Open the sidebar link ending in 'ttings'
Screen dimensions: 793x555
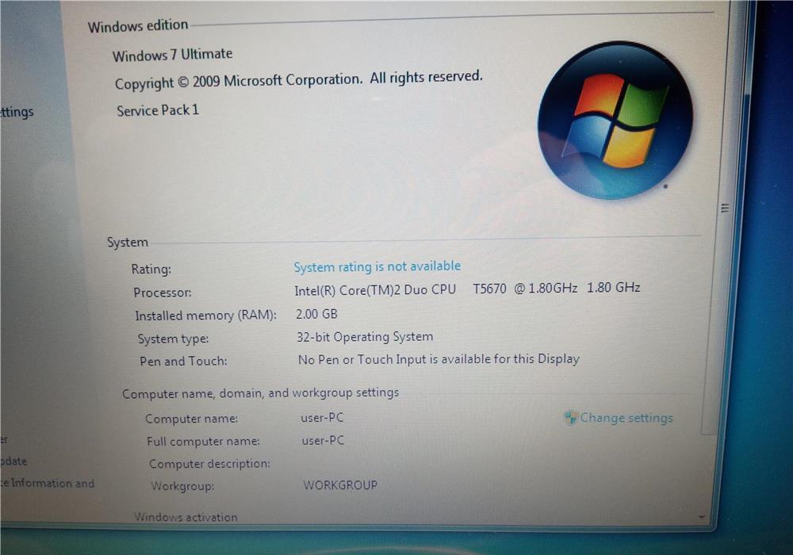click(17, 112)
